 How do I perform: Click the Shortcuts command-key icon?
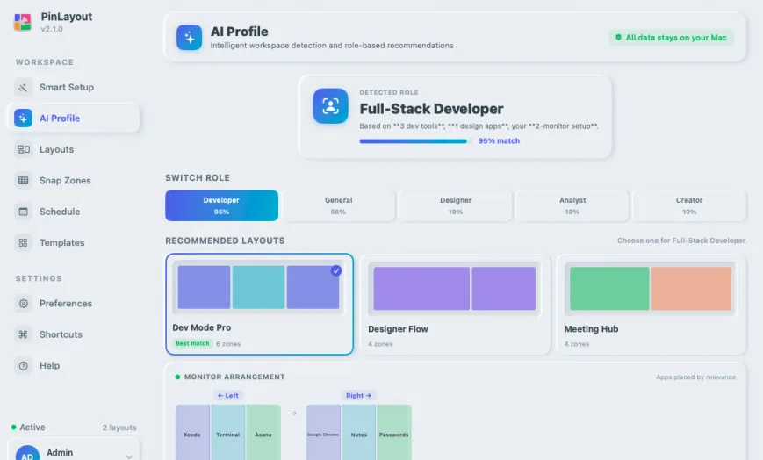[23, 334]
